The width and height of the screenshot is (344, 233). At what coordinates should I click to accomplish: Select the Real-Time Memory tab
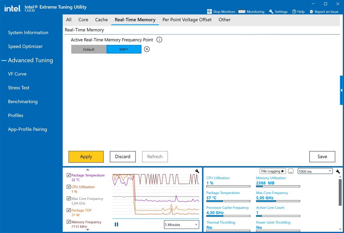click(135, 20)
